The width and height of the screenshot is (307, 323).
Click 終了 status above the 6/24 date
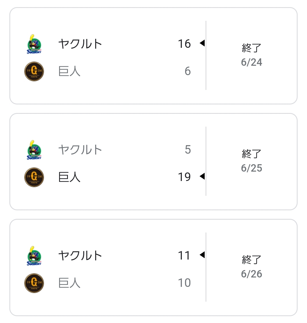coord(252,48)
